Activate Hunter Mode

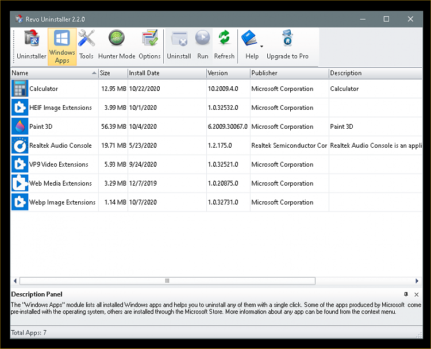(x=117, y=45)
